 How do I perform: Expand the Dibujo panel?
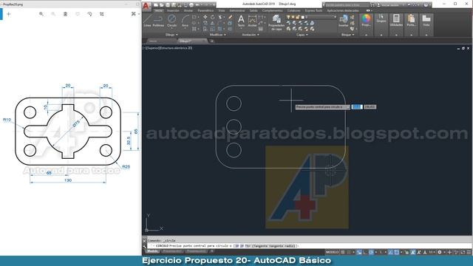(x=171, y=35)
